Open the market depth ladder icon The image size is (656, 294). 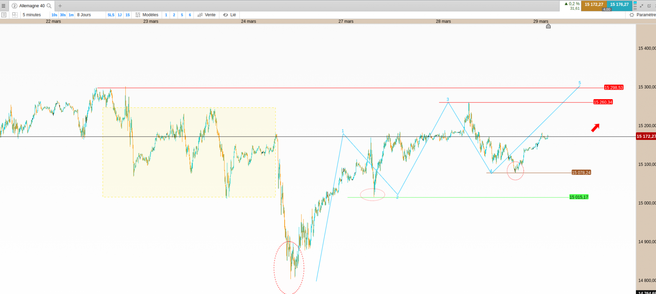[x=635, y=5]
